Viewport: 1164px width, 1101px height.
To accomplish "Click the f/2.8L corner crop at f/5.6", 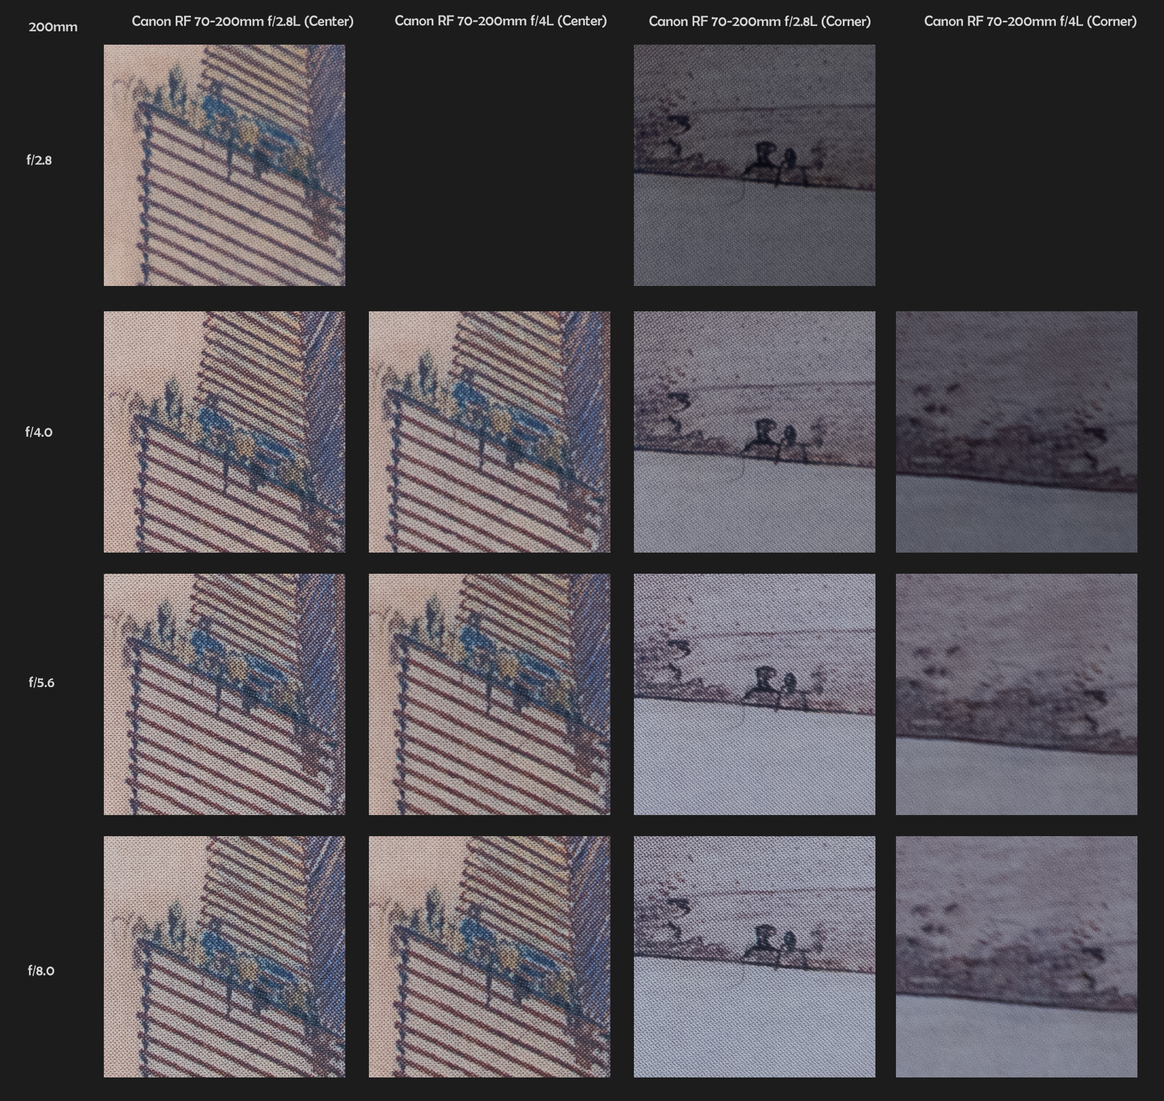I will [754, 694].
